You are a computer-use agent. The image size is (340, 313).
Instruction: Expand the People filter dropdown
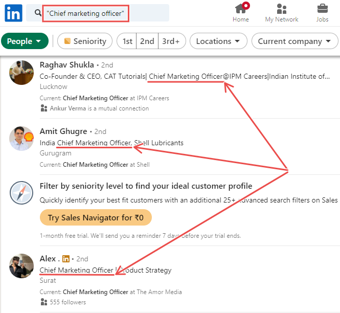click(x=25, y=41)
